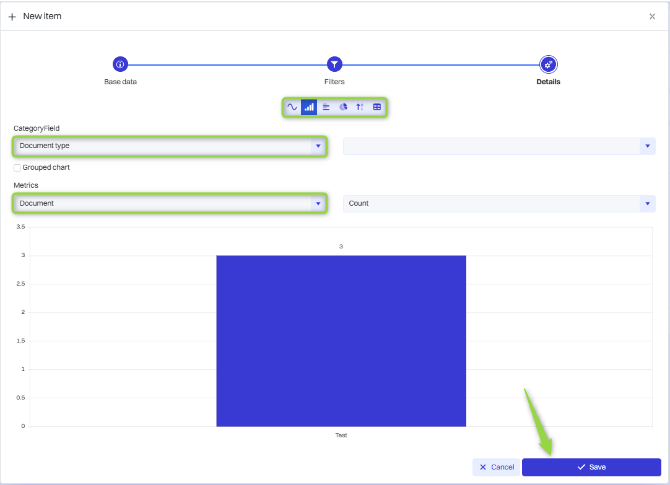Image resolution: width=670 pixels, height=485 pixels.
Task: Click the Details step gear icon
Action: (548, 64)
